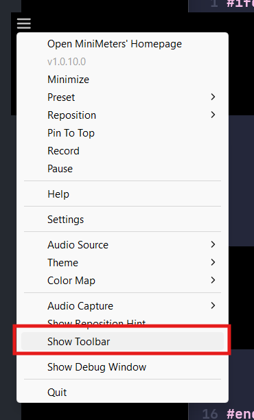Choose Pause in the menu

pyautogui.click(x=122, y=169)
